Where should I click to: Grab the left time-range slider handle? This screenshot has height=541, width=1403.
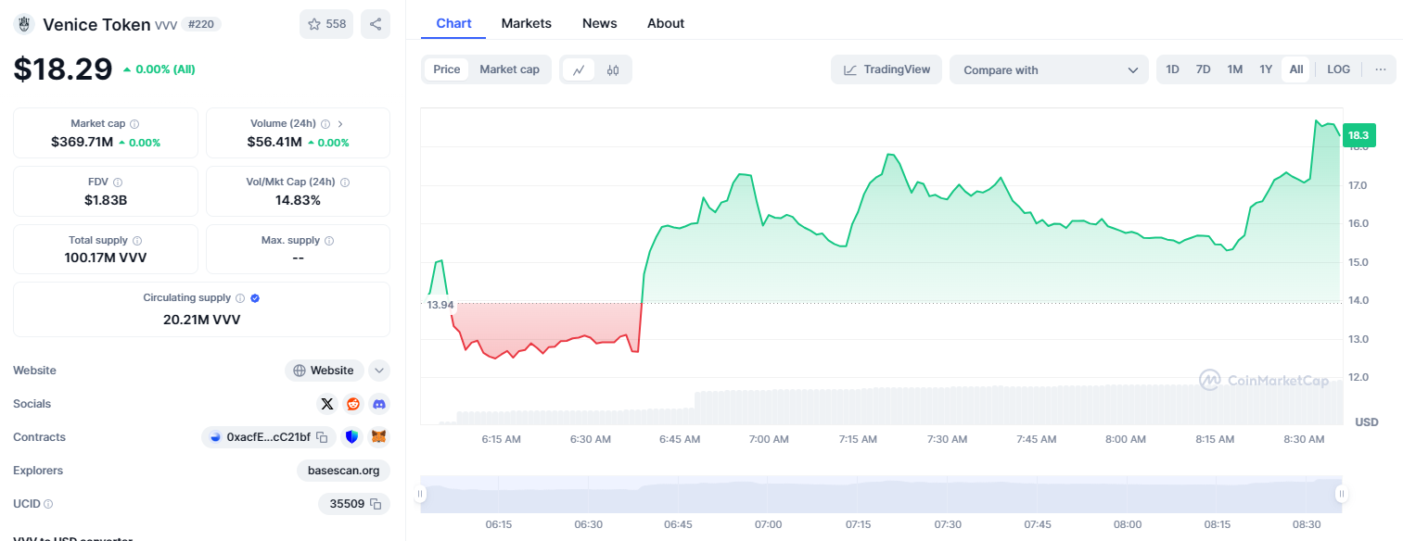(420, 495)
